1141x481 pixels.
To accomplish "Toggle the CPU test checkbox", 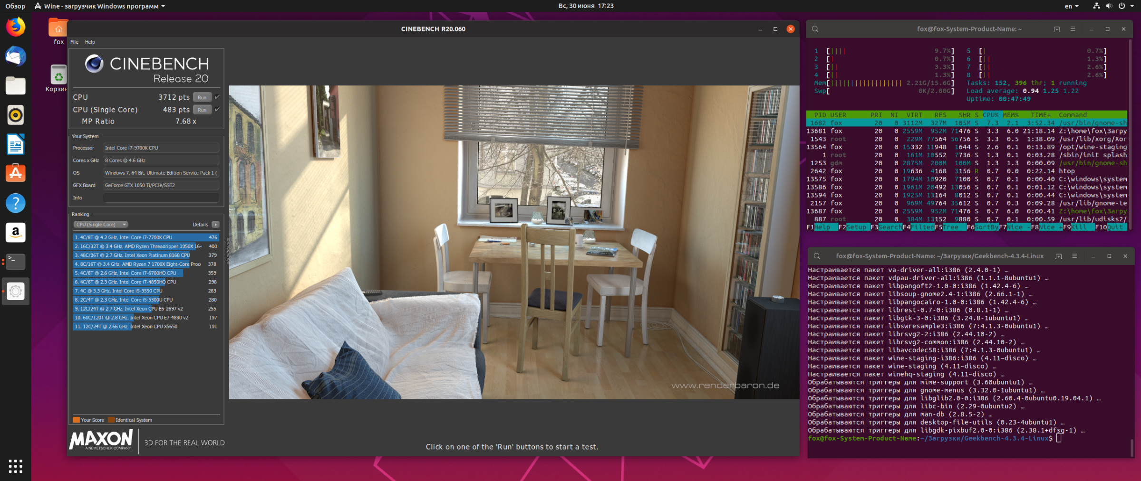I will (x=217, y=97).
